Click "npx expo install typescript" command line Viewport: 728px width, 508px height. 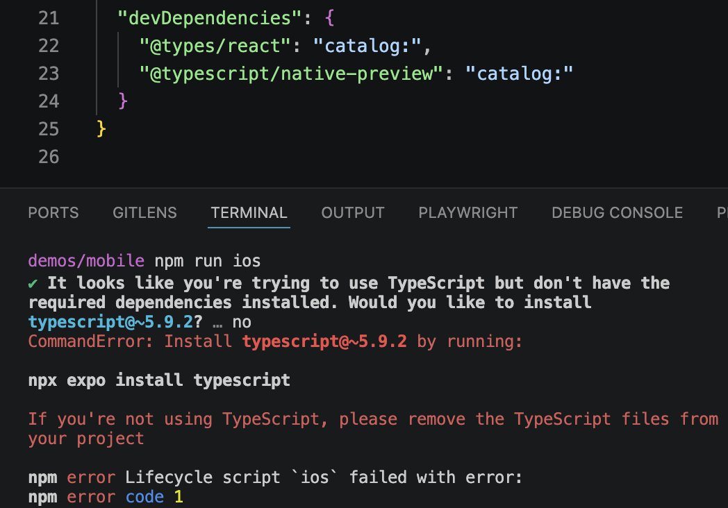click(x=159, y=380)
